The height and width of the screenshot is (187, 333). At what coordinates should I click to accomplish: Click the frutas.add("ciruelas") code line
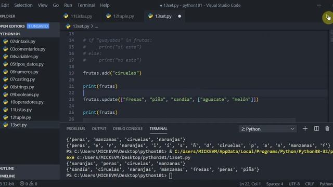click(112, 73)
